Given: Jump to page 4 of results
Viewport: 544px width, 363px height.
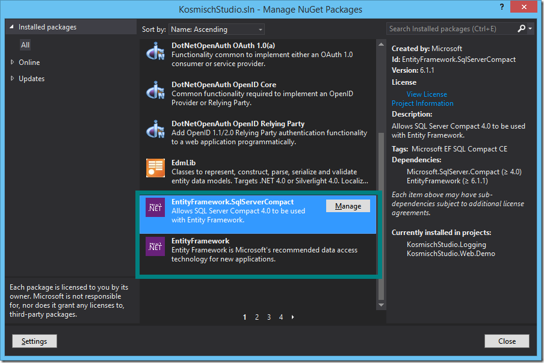Looking at the screenshot, I should coord(281,317).
